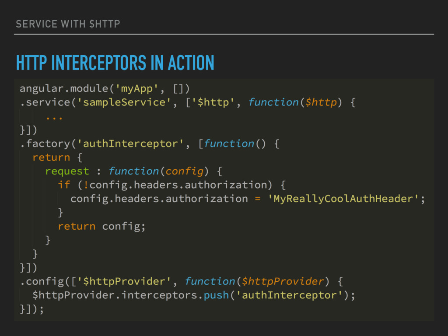This screenshot has height=336, width=448.
Task: Click the italic '$httpProvider' function parameter
Action: tap(283, 281)
